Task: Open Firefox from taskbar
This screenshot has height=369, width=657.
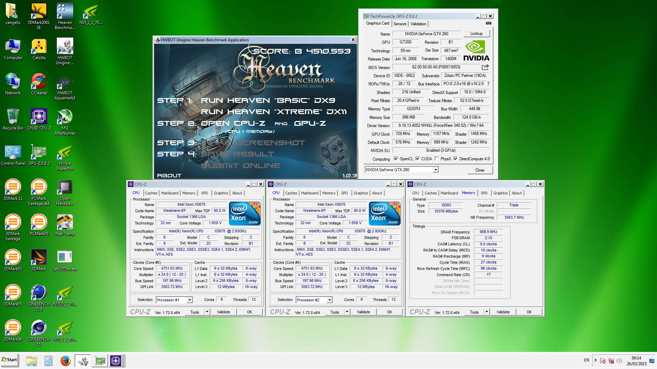Action: (65, 361)
